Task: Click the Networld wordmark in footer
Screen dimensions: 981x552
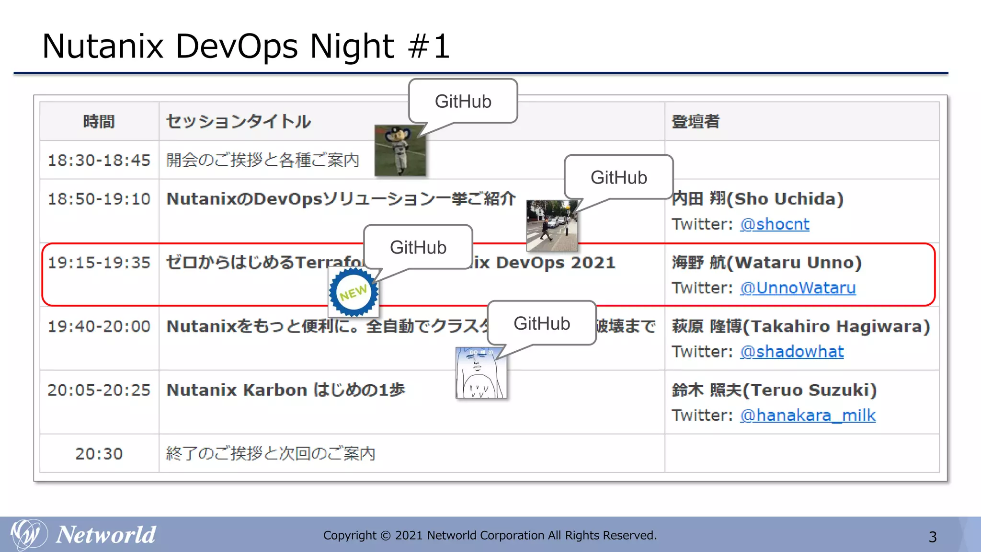Action: click(x=106, y=535)
